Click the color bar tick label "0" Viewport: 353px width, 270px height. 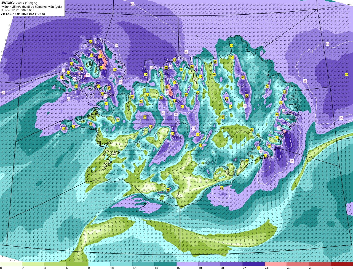coord(1,268)
